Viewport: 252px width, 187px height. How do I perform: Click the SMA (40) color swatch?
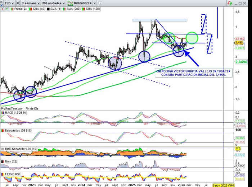pyautogui.click(x=30, y=9)
